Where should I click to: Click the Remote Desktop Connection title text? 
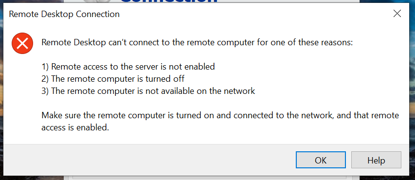click(64, 14)
